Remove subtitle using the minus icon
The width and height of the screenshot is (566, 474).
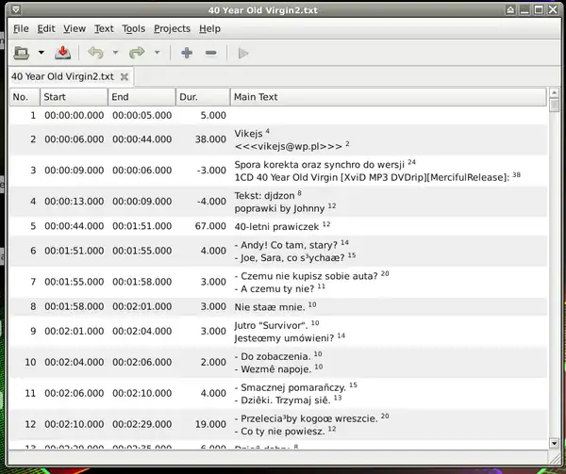(x=211, y=53)
